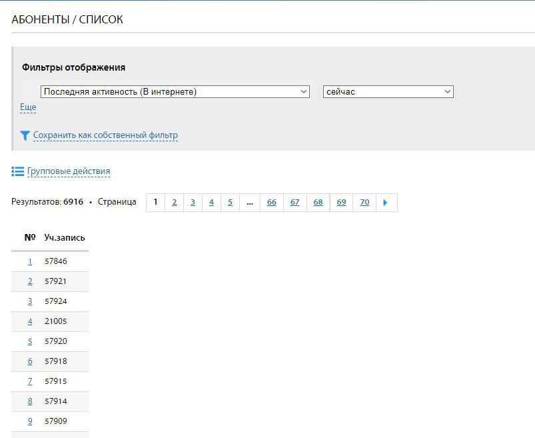This screenshot has width=535, height=438.
Task: Open subscriber row number 3 link
Action: coord(30,301)
